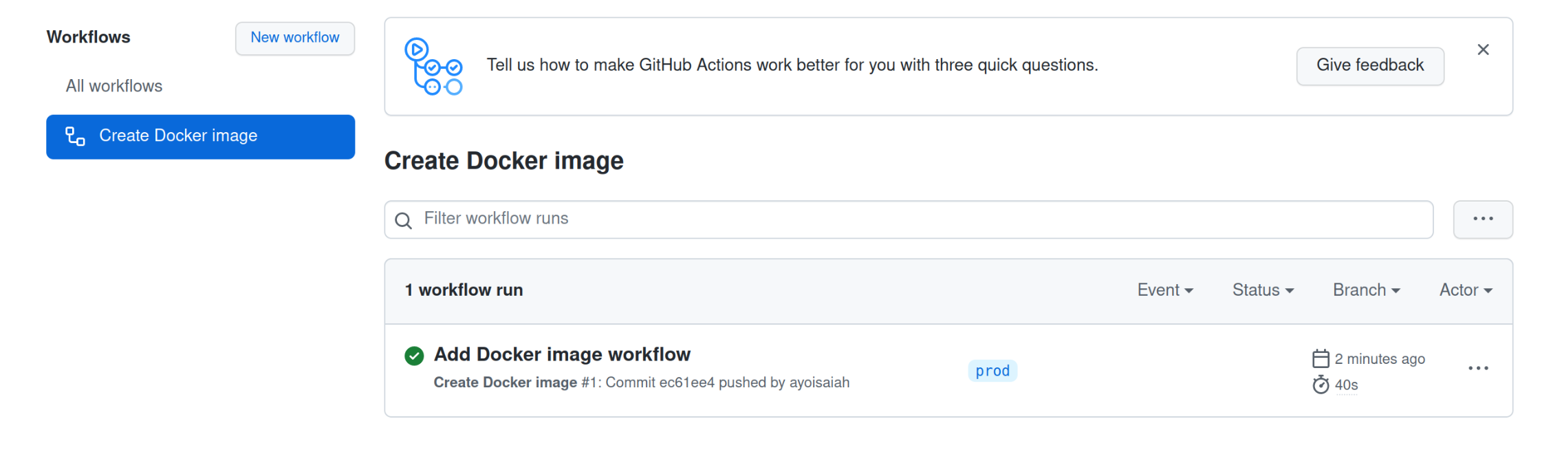This screenshot has width=1562, height=474.
Task: Click the green success check status icon
Action: click(414, 356)
